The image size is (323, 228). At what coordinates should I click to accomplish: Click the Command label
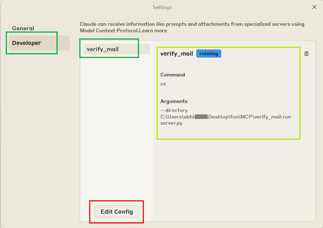[x=173, y=75]
